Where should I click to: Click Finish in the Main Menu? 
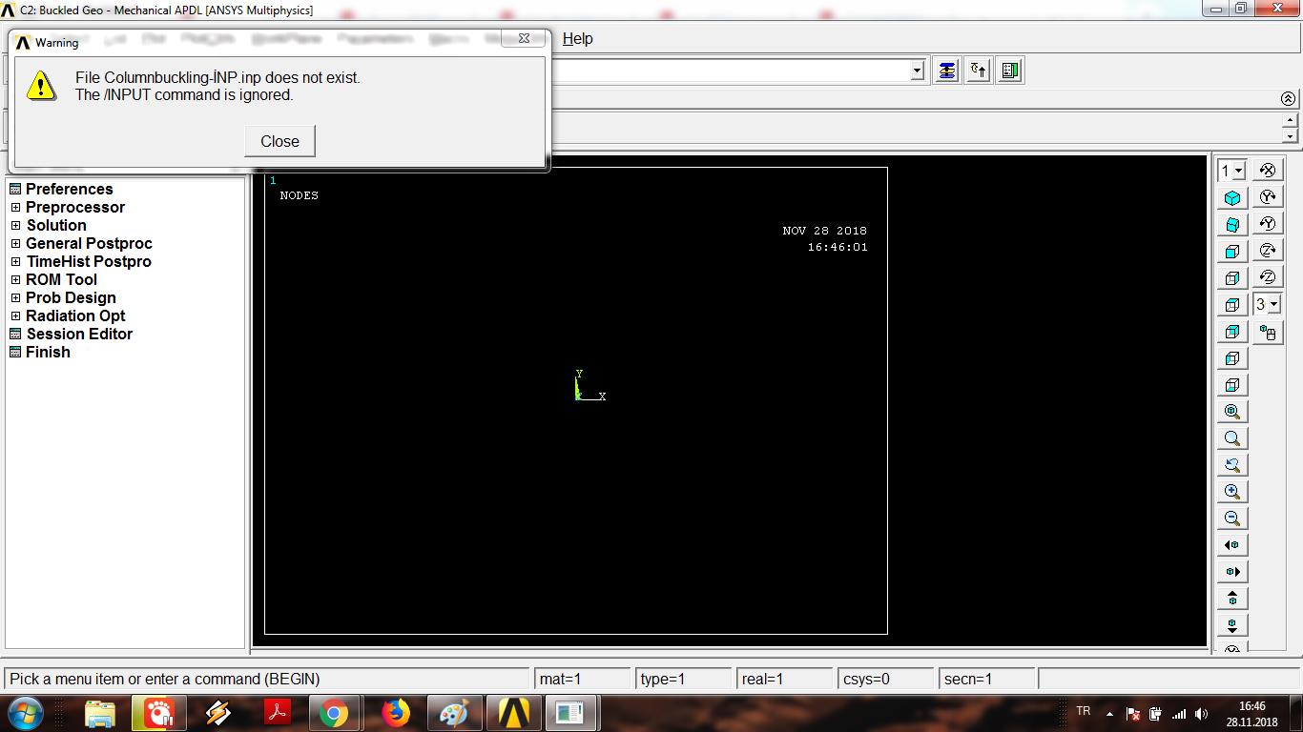click(48, 352)
